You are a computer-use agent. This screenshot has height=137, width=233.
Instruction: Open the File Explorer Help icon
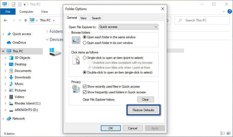coord(229,11)
